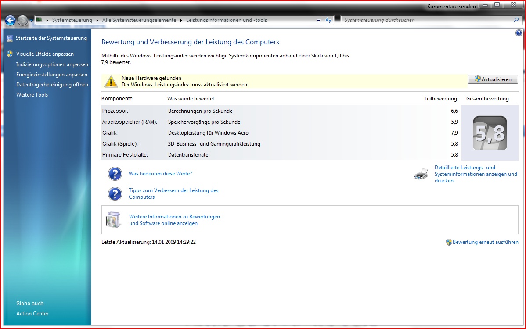526x329 pixels.
Task: Select the Grafik (Spiele) row label
Action: [120, 144]
